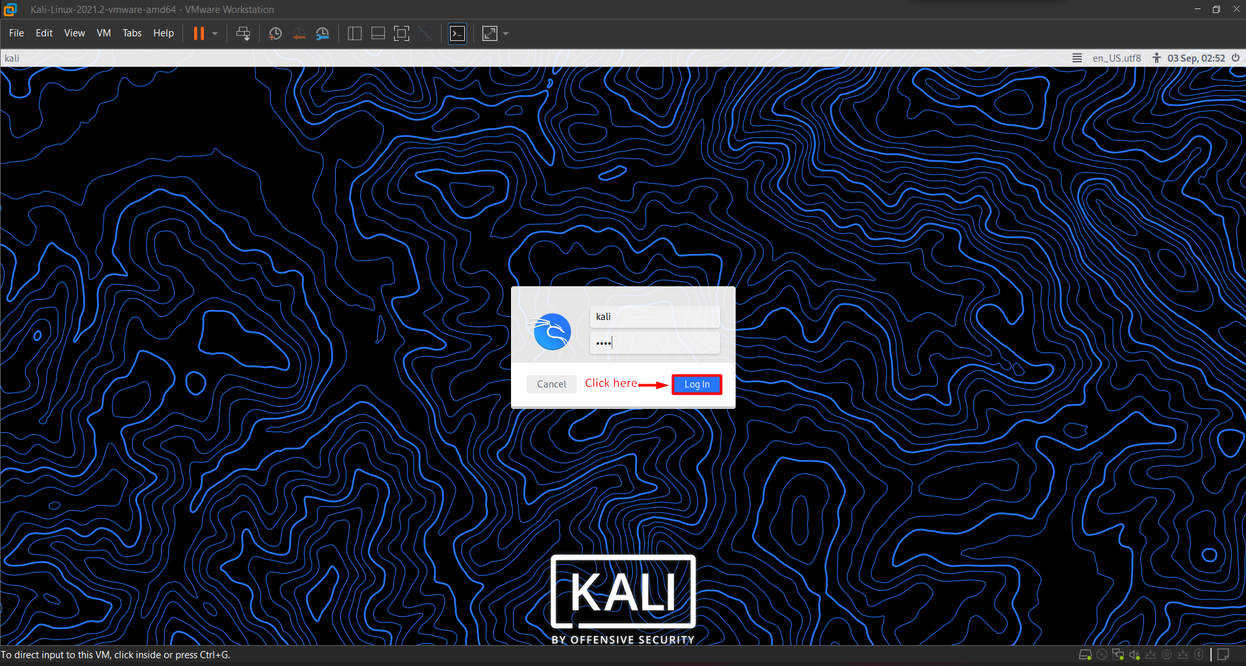
Task: Send Ctrl+Alt+Del to the VM
Action: 243,34
